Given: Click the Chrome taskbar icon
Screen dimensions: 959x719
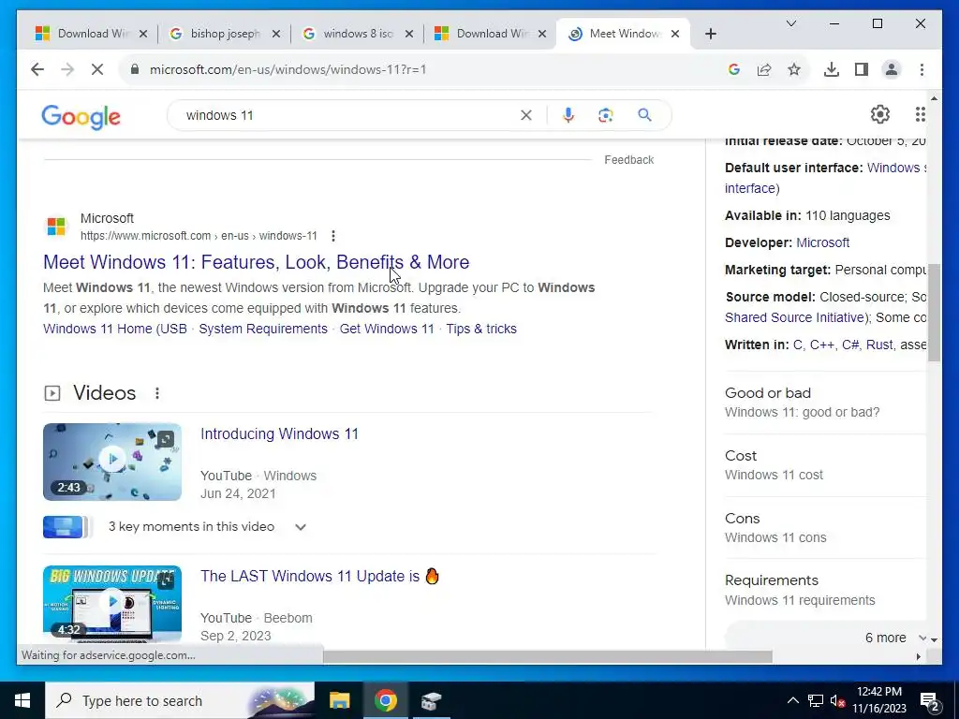Looking at the screenshot, I should pos(385,700).
